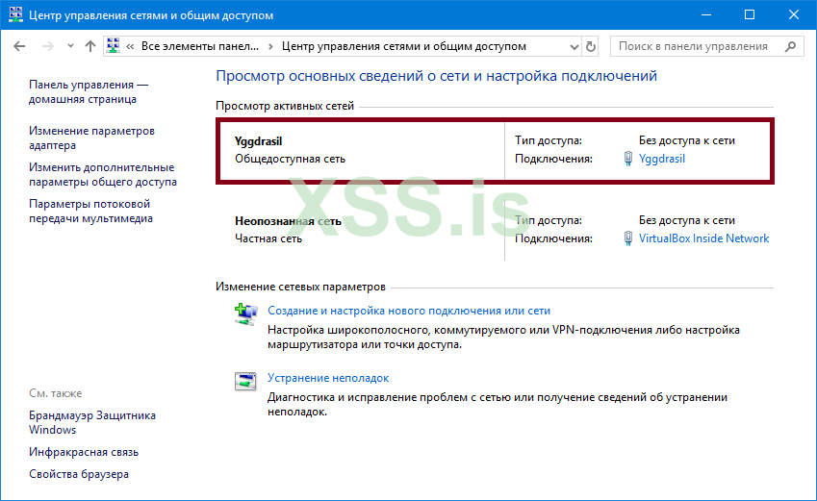Expand breadcrumb chevron before 'Центр управления'
This screenshot has width=817, height=501.
pyautogui.click(x=270, y=46)
